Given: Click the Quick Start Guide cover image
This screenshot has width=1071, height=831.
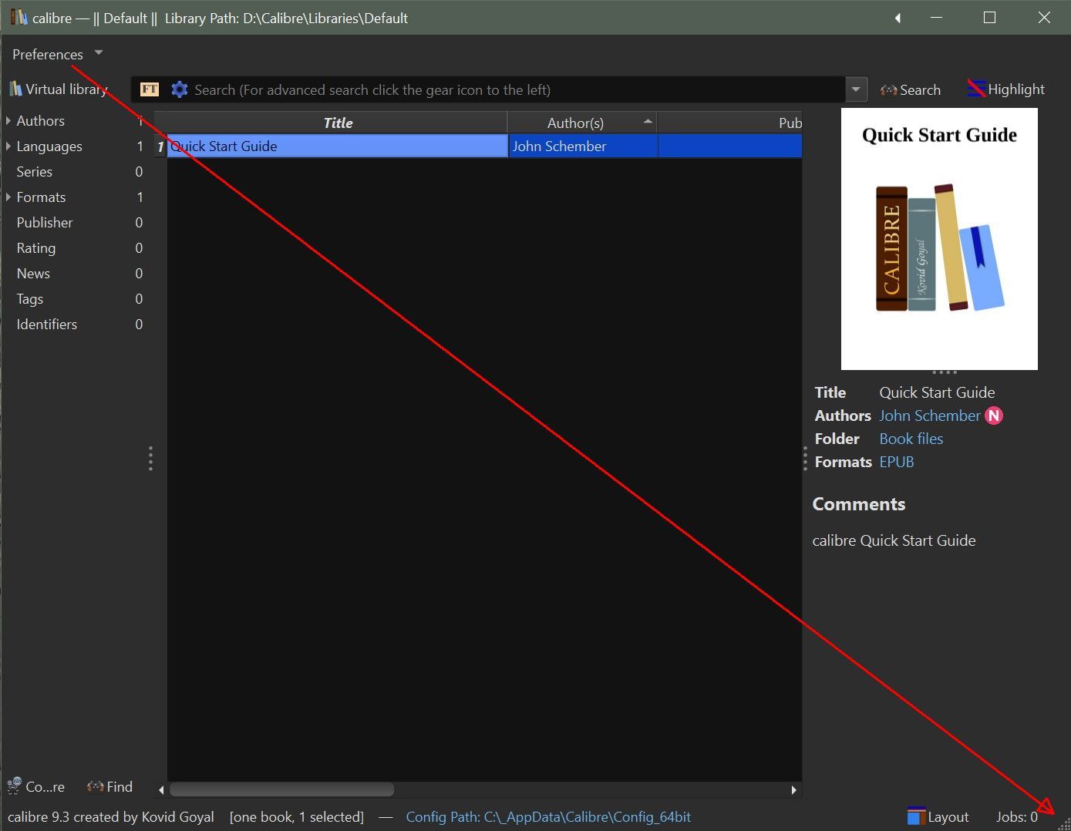Looking at the screenshot, I should 939,239.
